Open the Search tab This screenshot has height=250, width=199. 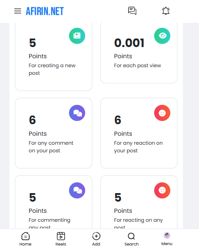132,239
